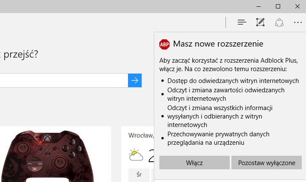This screenshot has height=182, width=306.
Task: Click the Odczyt i zmiana wszystkich informacji text
Action: [220, 116]
